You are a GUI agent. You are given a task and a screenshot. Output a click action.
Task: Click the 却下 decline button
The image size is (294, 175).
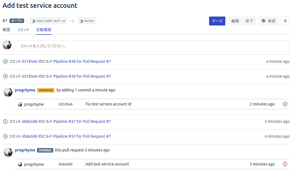point(249,21)
